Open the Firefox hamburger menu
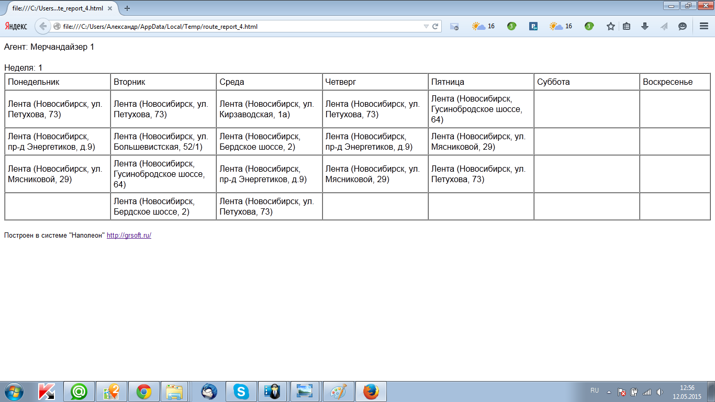The image size is (715, 402). 704,26
